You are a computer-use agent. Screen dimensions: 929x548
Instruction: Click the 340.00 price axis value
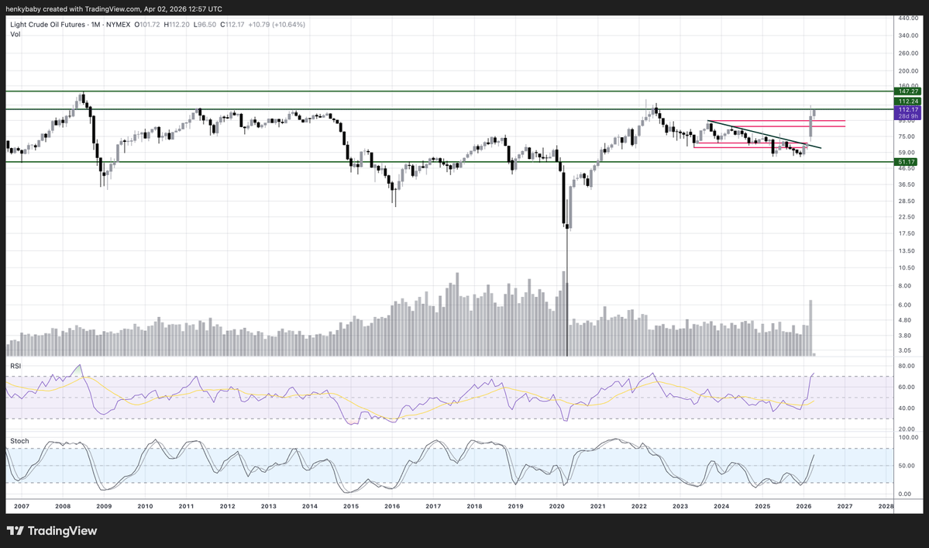tap(908, 36)
